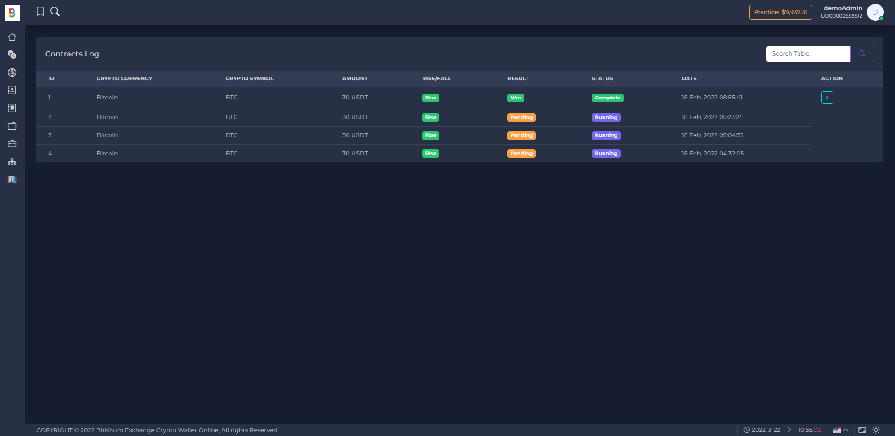Click the Practice balance button
This screenshot has height=436, width=895.
pos(780,12)
